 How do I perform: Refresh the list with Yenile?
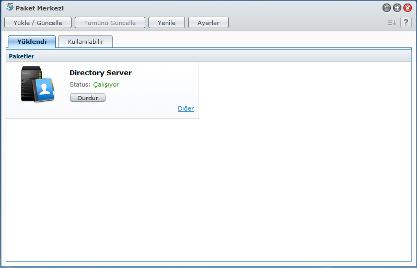(166, 22)
